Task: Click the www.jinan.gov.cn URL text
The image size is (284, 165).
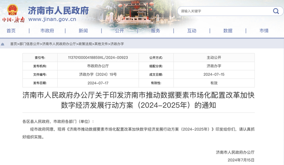Action: tap(52, 19)
